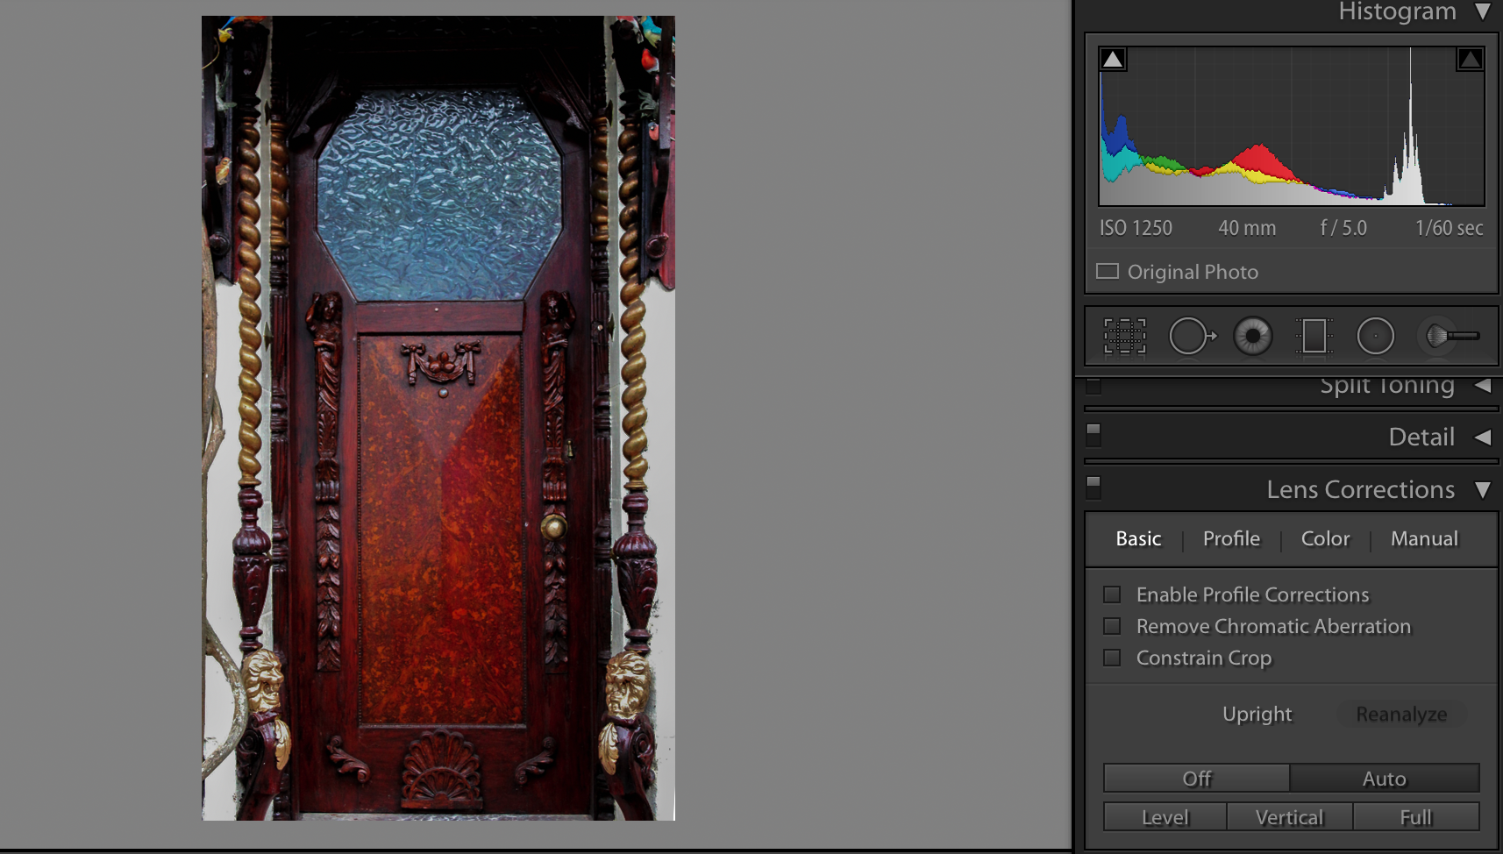This screenshot has width=1503, height=854.
Task: Select the Crop Overlay tool
Action: click(1125, 336)
